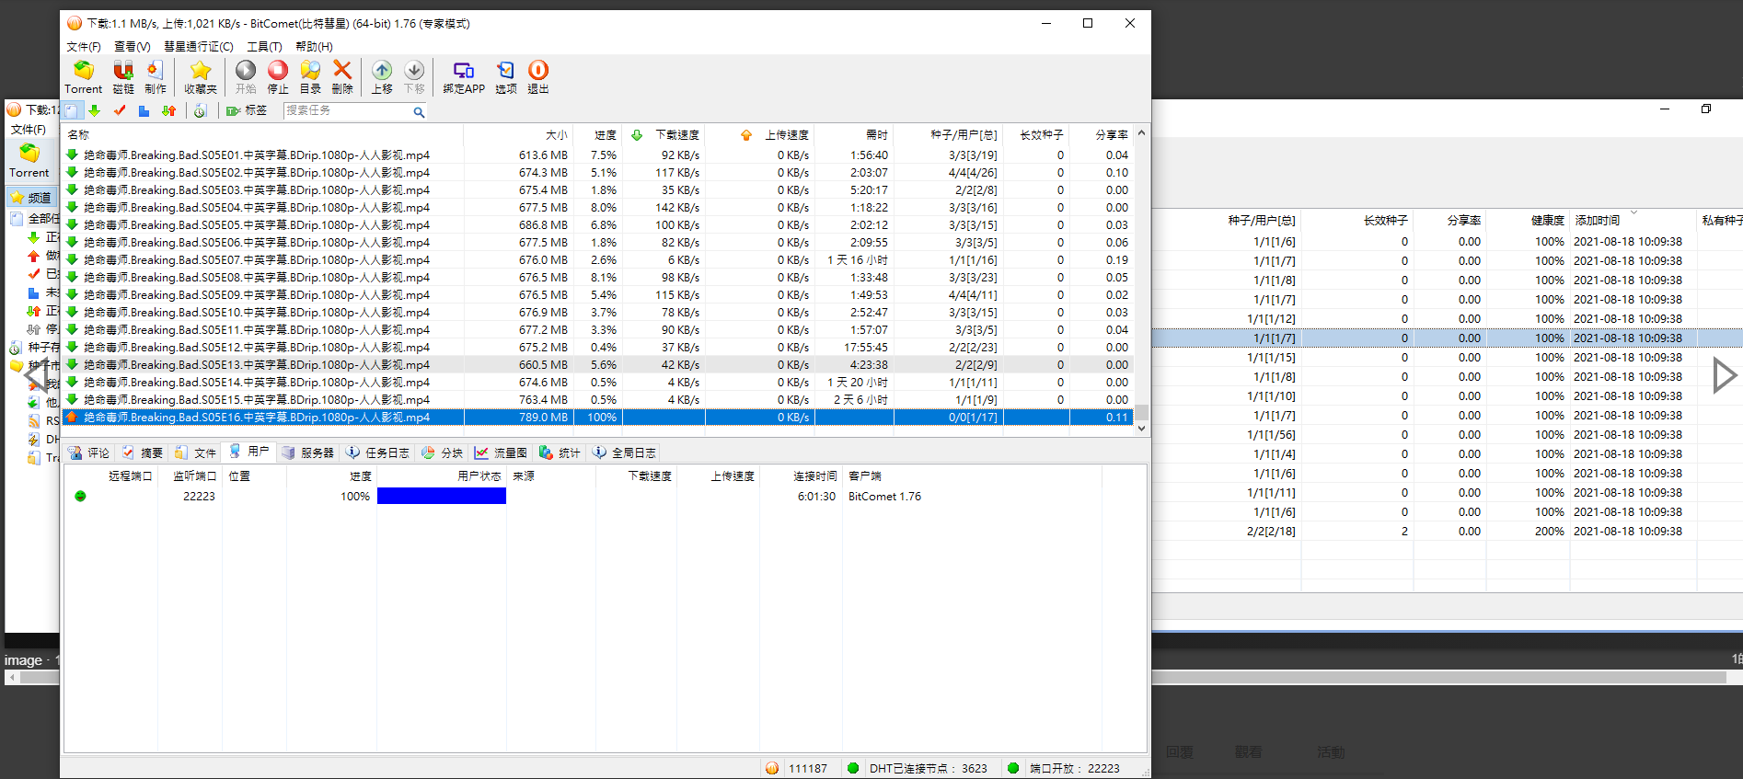Sort background window by 添加时间 column

click(x=1633, y=221)
